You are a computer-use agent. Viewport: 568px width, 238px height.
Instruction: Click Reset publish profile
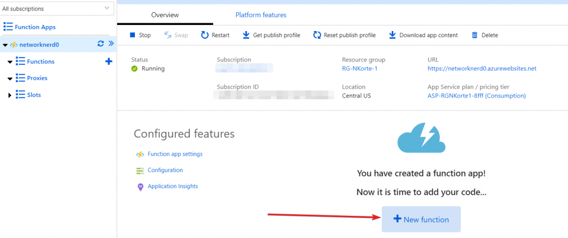click(344, 35)
